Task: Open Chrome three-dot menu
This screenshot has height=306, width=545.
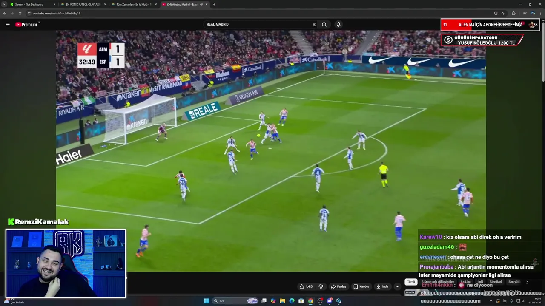Action: (x=540, y=13)
